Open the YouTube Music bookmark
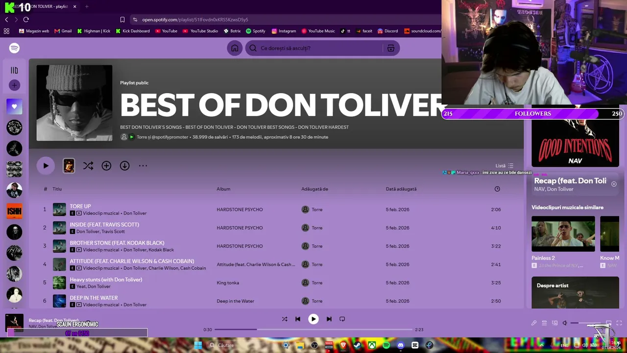 [318, 31]
